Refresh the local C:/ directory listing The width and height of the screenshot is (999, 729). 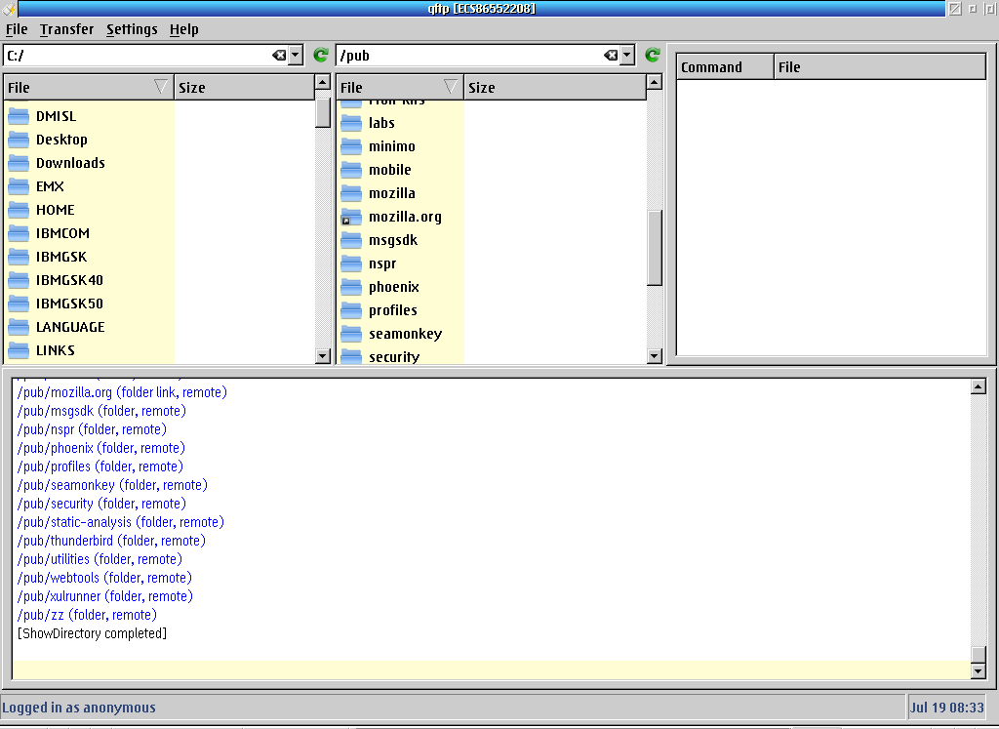tap(320, 56)
